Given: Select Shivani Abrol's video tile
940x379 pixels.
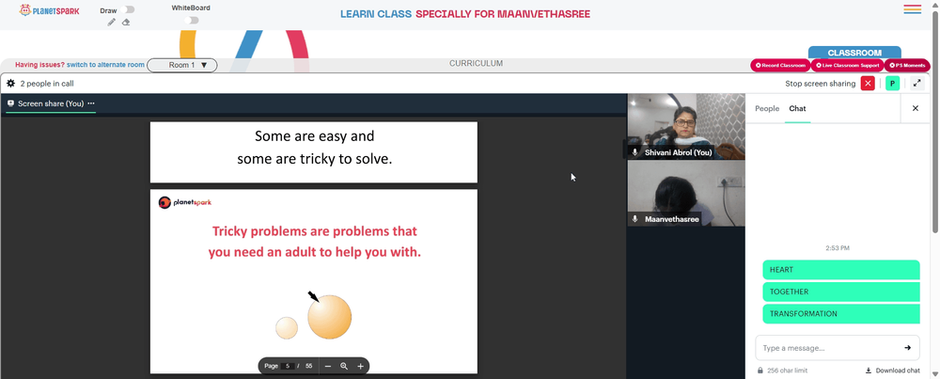Looking at the screenshot, I should point(686,127).
